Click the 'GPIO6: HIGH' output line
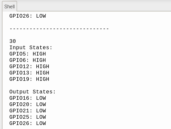Viewport: 171px width, 129px height. click(x=28, y=60)
